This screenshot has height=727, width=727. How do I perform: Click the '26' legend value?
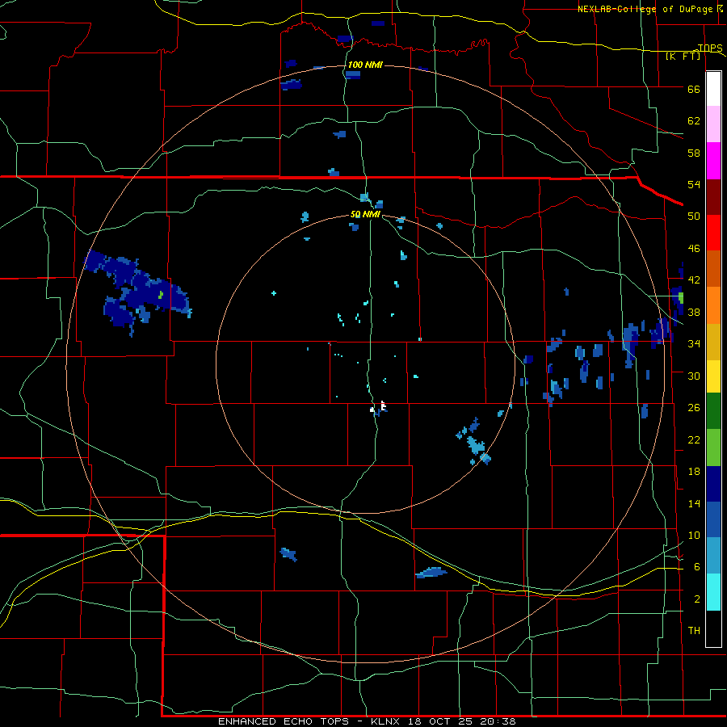[694, 408]
